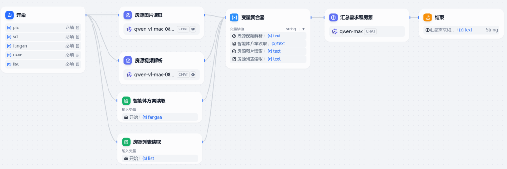Select the 房源图片读取 node LLM icon

pos(128,15)
